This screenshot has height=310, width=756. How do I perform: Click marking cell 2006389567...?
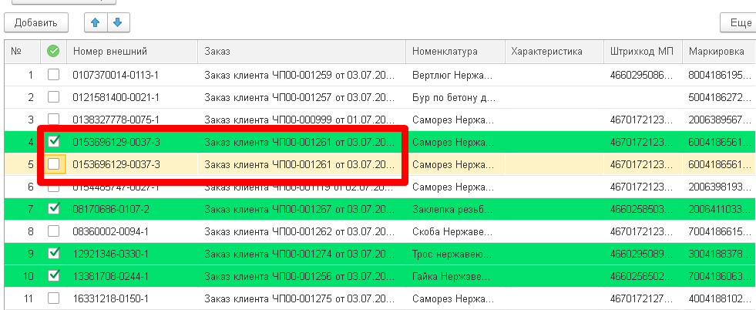point(720,120)
